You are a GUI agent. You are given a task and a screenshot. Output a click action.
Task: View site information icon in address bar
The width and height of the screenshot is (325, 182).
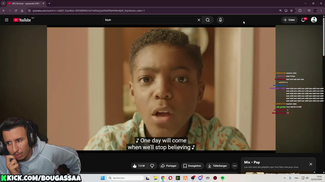(29, 11)
